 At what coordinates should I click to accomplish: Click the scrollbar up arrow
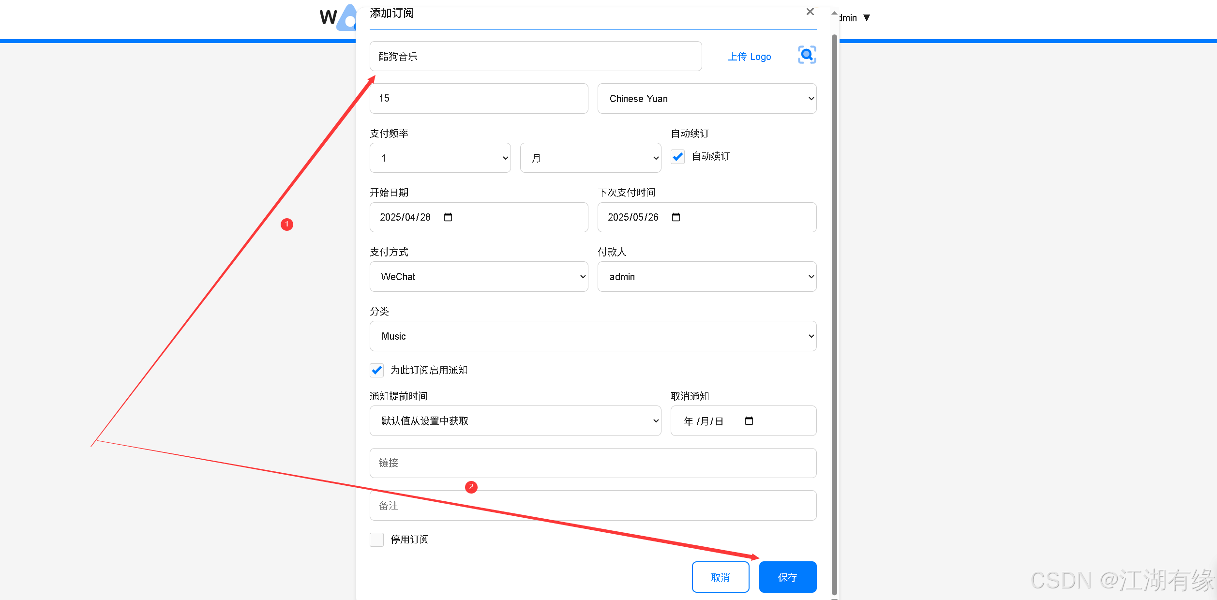(x=834, y=12)
